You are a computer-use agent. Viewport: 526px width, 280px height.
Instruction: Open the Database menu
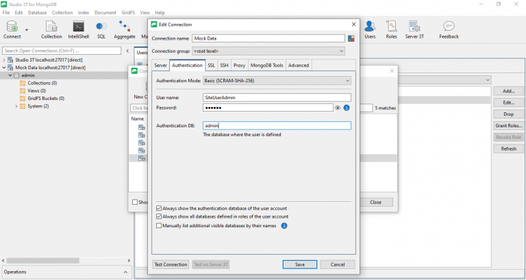[37, 12]
